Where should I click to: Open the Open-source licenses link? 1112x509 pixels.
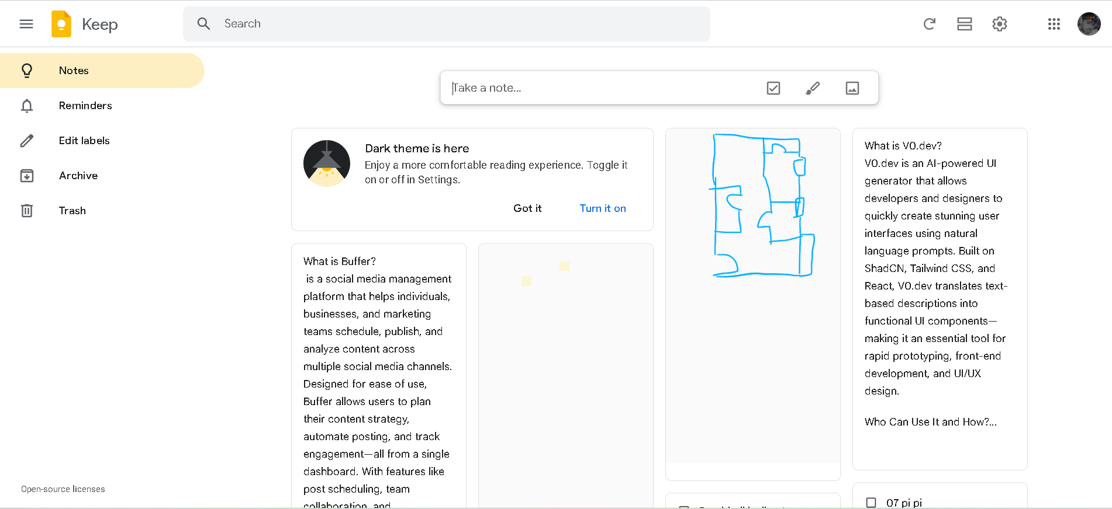63,489
